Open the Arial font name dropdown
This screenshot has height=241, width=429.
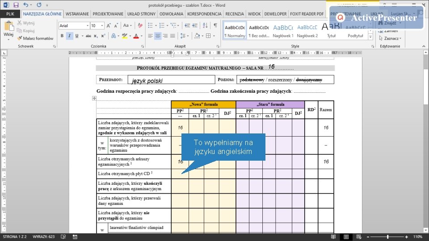tap(88, 25)
